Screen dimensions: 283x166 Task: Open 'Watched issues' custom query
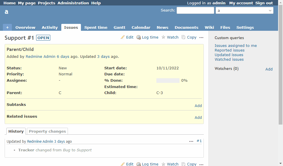pyautogui.click(x=229, y=59)
